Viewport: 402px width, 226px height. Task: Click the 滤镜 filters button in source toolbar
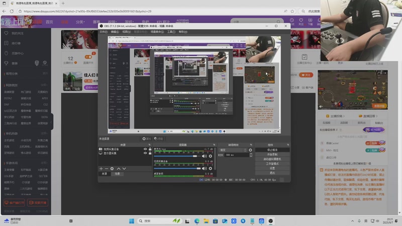point(158,139)
